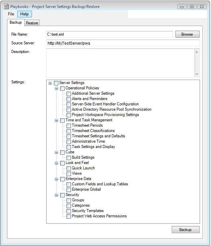Tick the Cube checkbox
Screen dimensions: 211x246
[62, 152]
